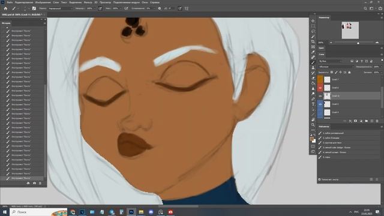Toggle lock all padlock icon

(349, 72)
